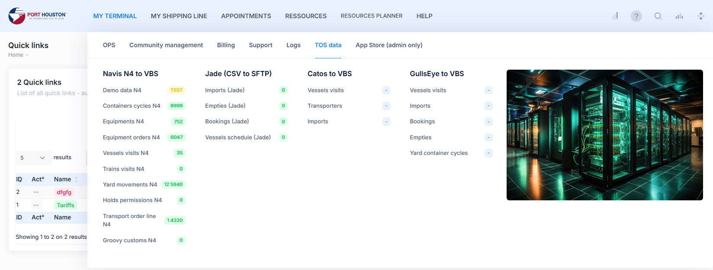Viewport: 713px width, 270px height.
Task: Click the server room image
Action: [604, 135]
